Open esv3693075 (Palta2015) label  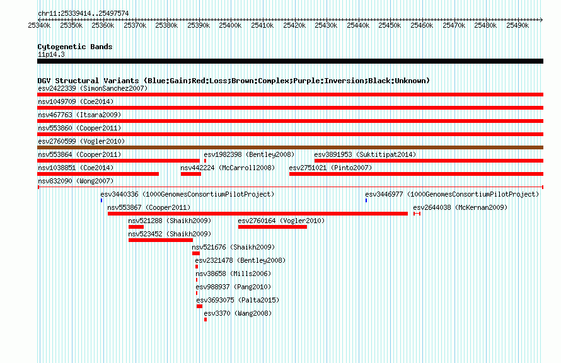click(238, 300)
